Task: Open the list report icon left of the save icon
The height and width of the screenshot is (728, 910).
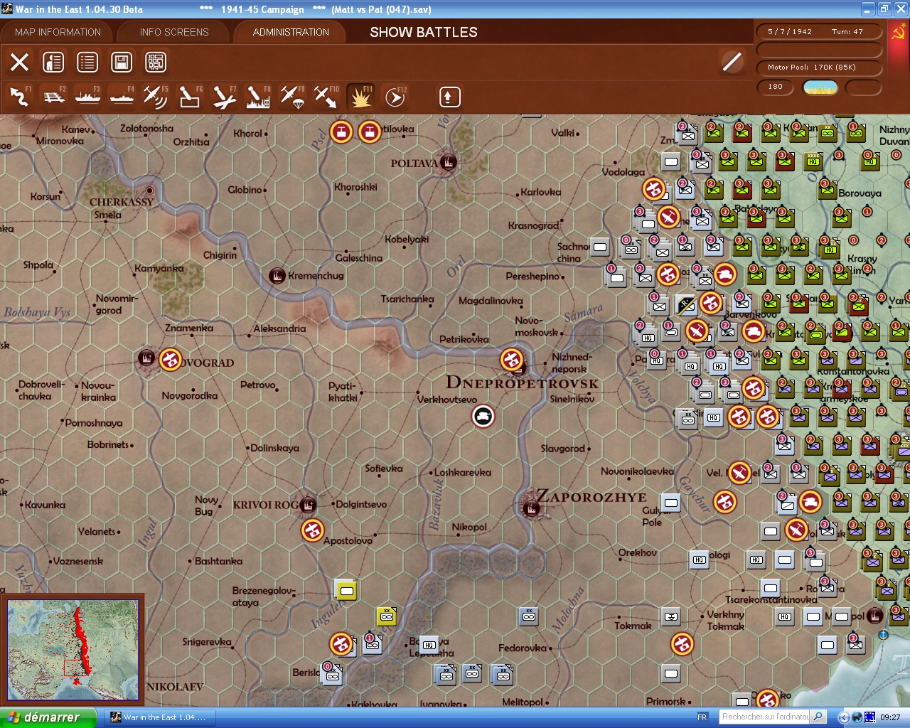Action: pos(87,63)
